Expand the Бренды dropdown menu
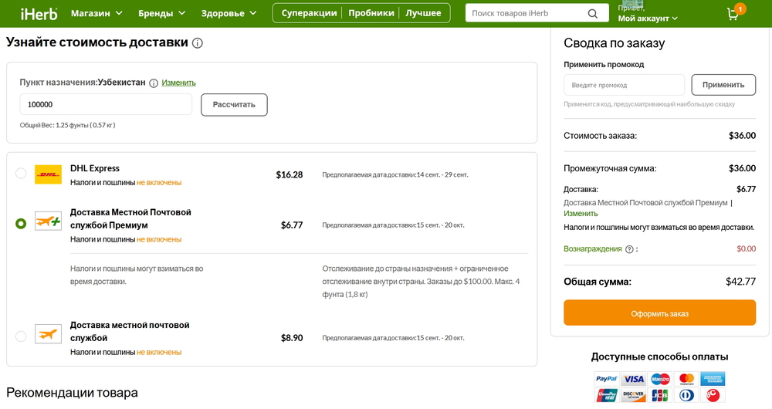The height and width of the screenshot is (409, 772). (161, 13)
